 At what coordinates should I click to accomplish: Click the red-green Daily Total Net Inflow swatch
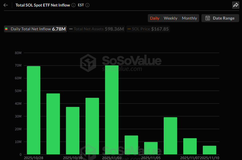tap(7, 29)
